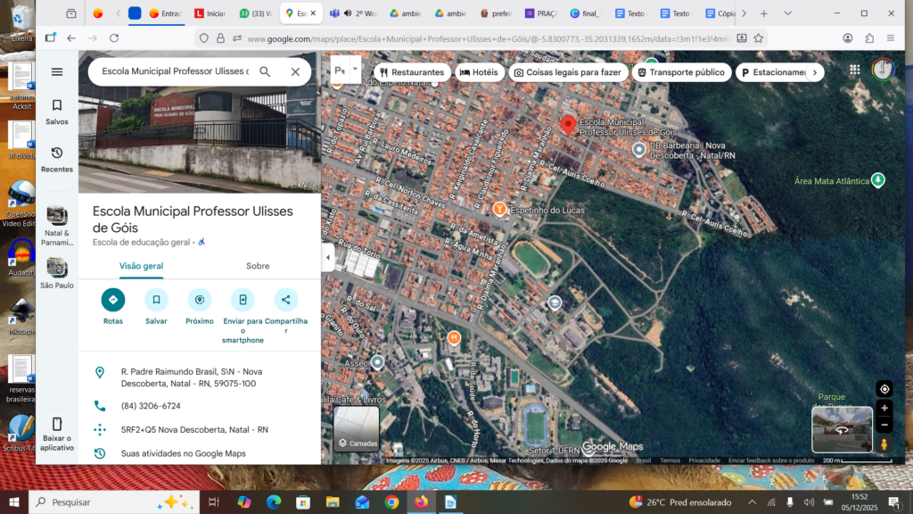Image resolution: width=913 pixels, height=514 pixels.
Task: Zoom in on the map
Action: (x=884, y=409)
